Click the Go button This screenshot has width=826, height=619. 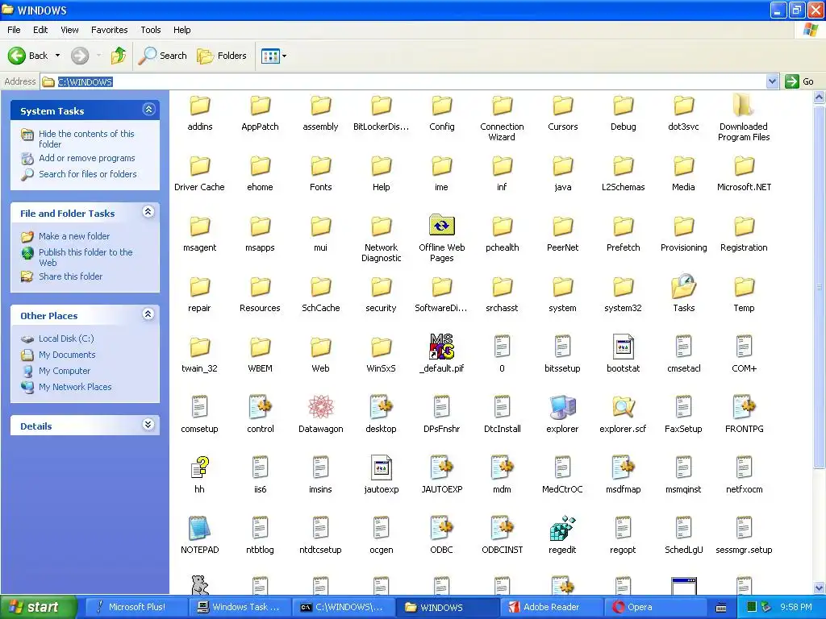coord(799,81)
